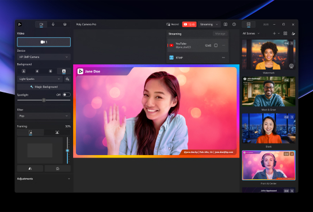
Task: Click the Magic Background button
Action: point(44,87)
